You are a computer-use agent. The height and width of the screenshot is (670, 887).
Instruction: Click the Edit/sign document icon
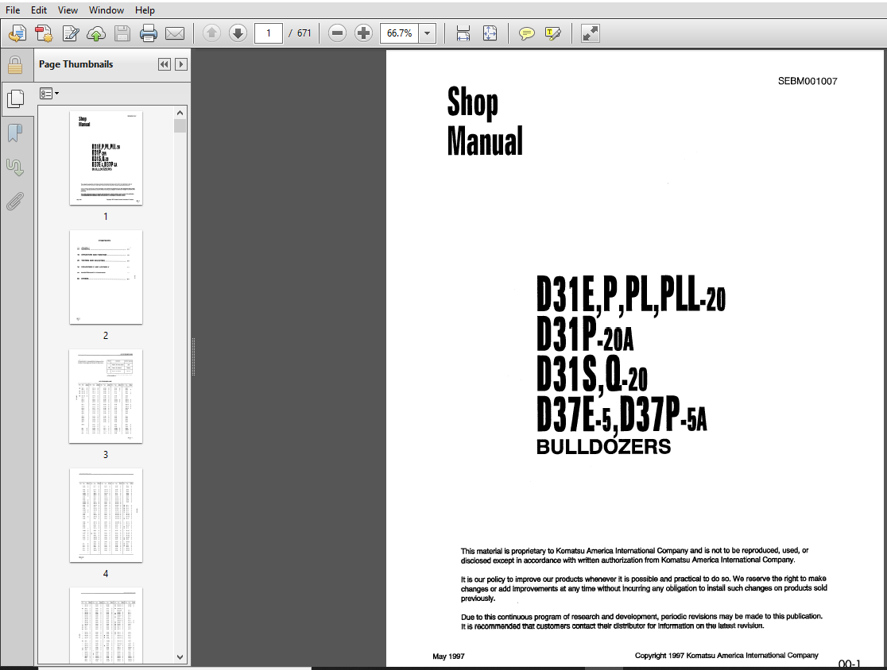click(x=70, y=33)
